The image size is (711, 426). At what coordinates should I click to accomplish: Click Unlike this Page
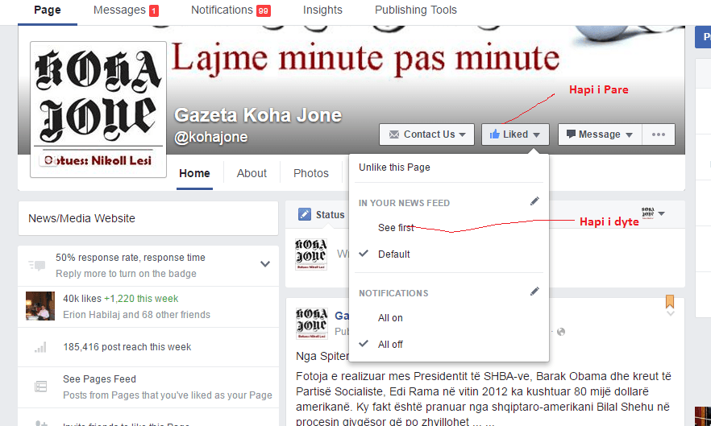[x=394, y=168]
